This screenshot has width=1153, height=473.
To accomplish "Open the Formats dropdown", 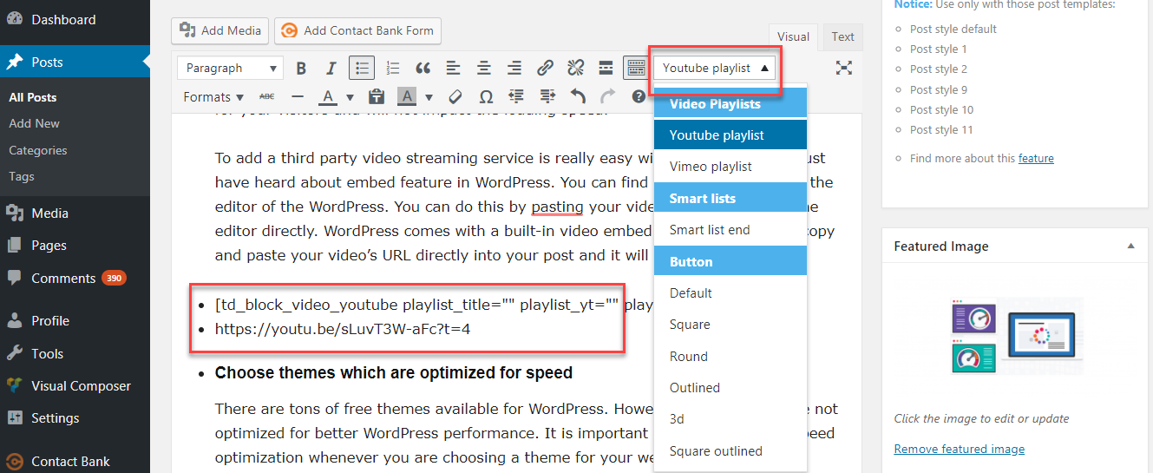I will [x=213, y=96].
